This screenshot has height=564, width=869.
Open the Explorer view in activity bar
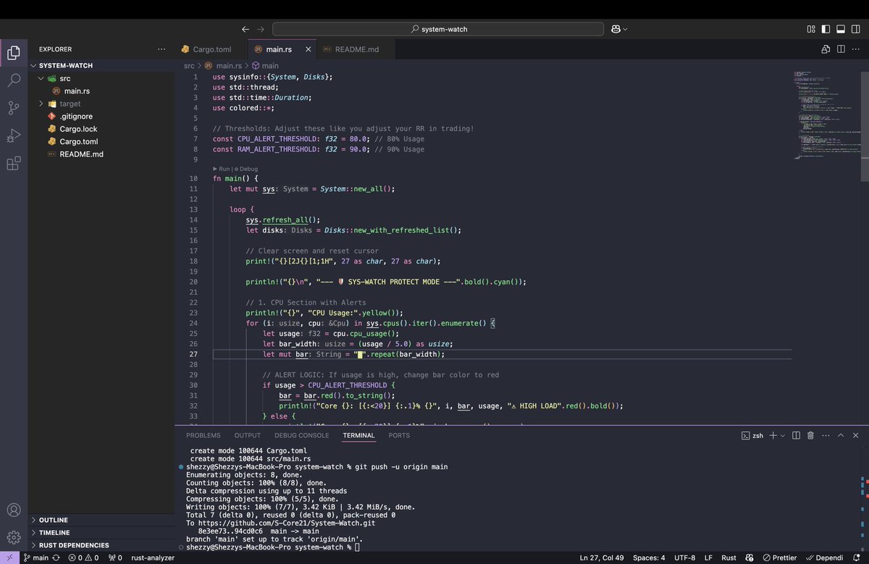point(13,53)
